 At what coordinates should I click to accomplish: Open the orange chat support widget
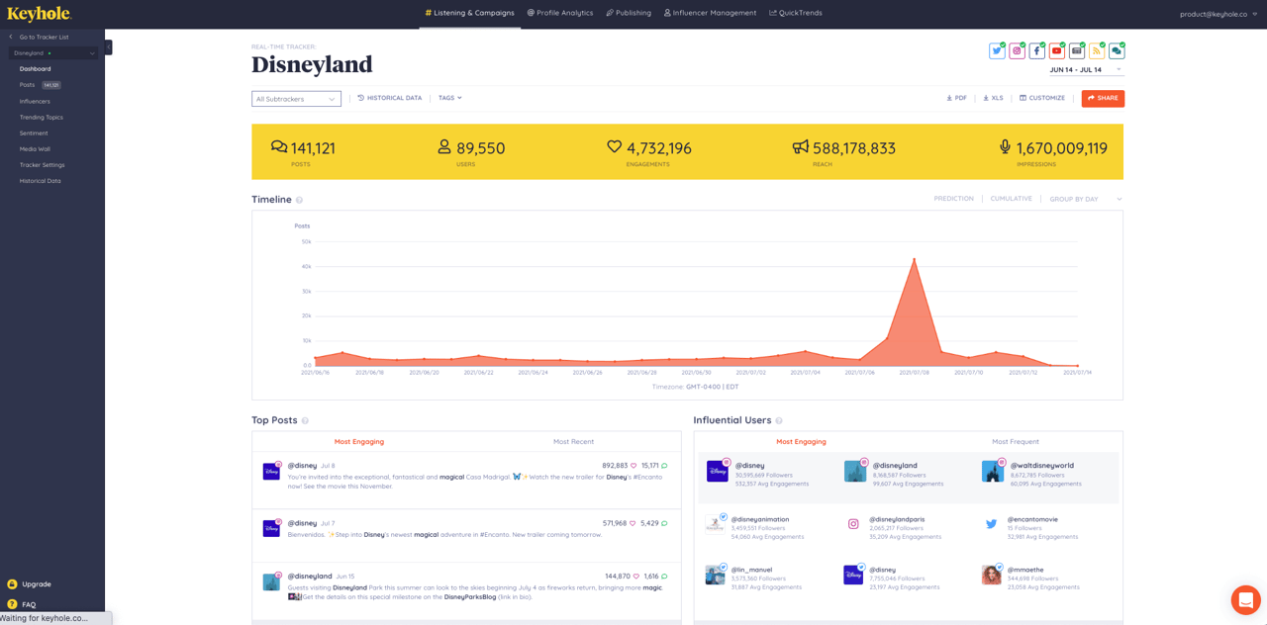(1245, 599)
